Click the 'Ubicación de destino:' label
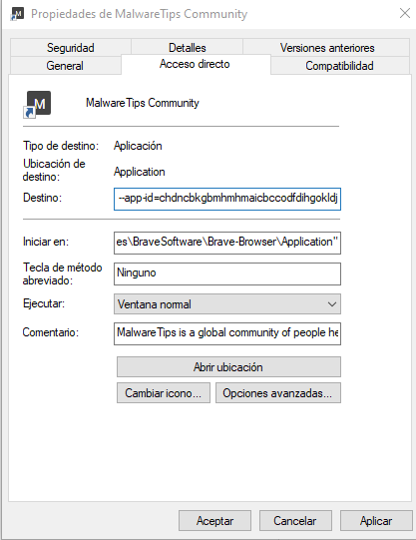This screenshot has width=416, height=540. [54, 170]
